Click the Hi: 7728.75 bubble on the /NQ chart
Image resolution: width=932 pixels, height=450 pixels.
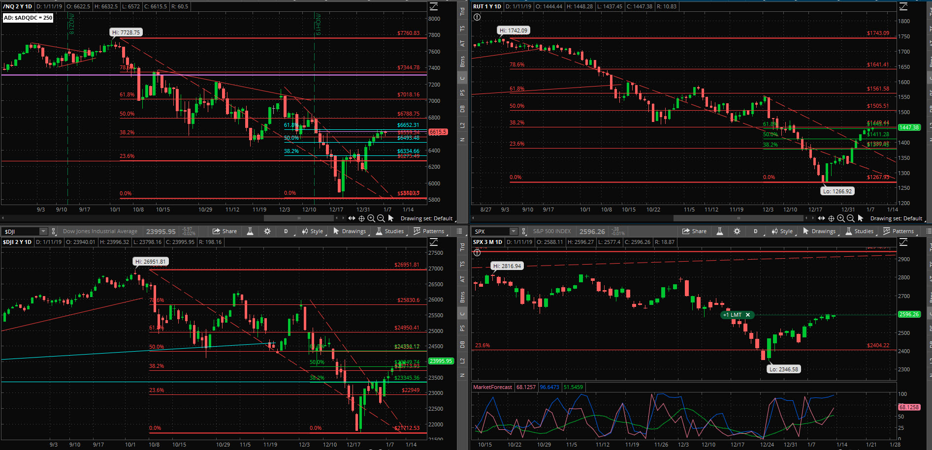(126, 32)
